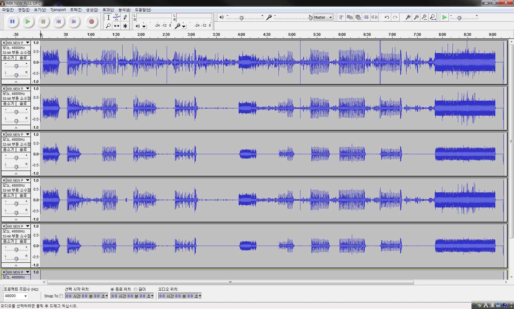Skip to end of the project
Viewport: 514px width, 309px height.
tap(74, 21)
